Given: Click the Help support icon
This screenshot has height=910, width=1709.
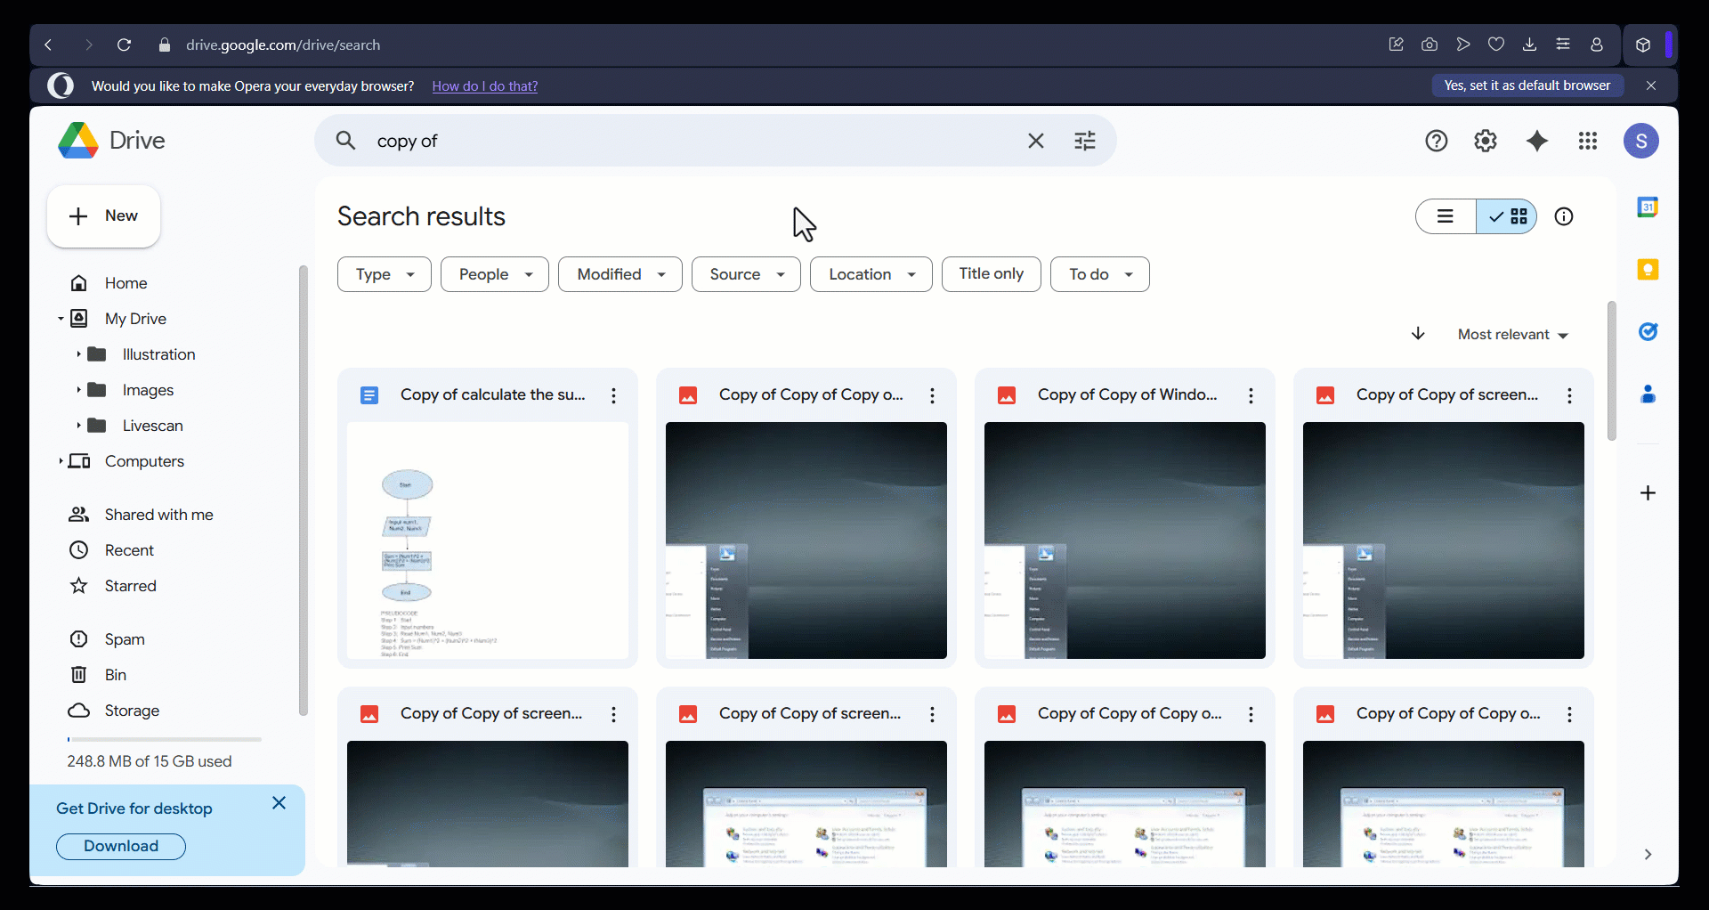Looking at the screenshot, I should (1436, 141).
